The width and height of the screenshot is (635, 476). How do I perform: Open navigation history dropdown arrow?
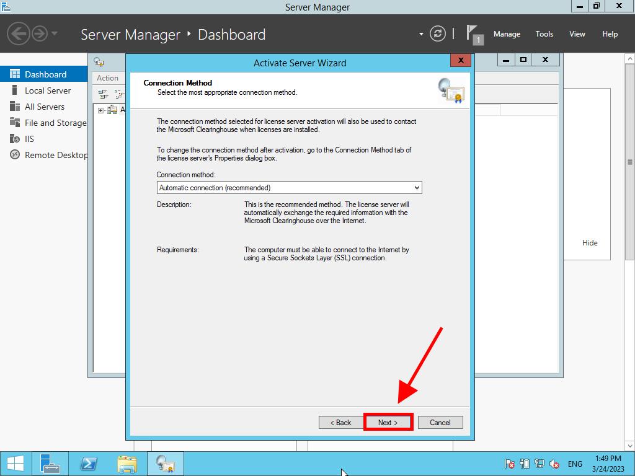[55, 33]
